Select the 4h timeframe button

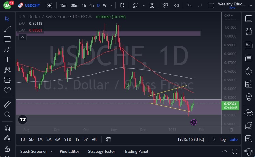click(x=91, y=5)
